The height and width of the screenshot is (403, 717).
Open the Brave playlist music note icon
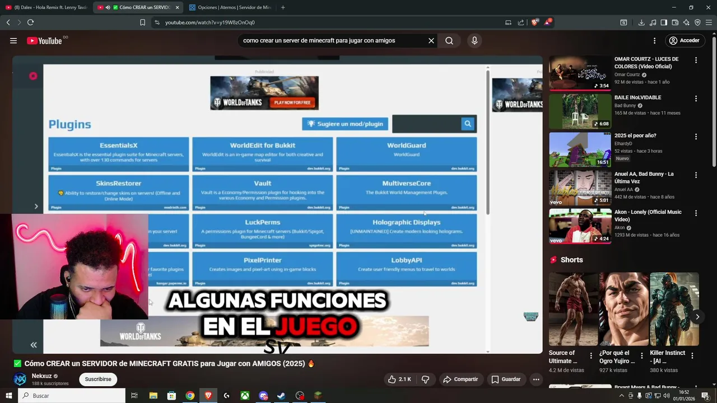click(653, 22)
